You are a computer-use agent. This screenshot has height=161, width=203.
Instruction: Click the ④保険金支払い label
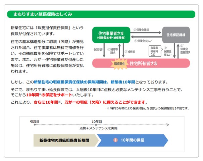pyautogui.click(x=143, y=41)
